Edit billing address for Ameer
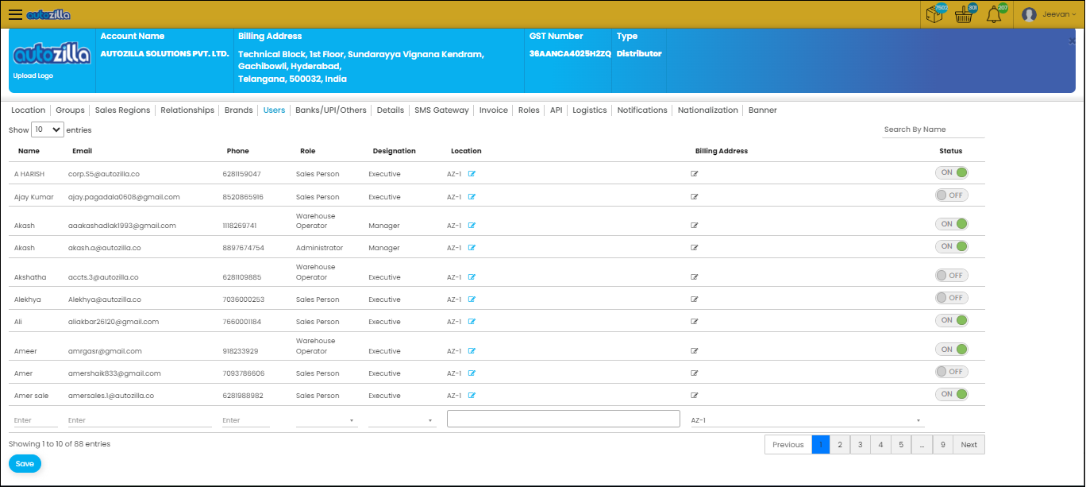 pyautogui.click(x=695, y=351)
